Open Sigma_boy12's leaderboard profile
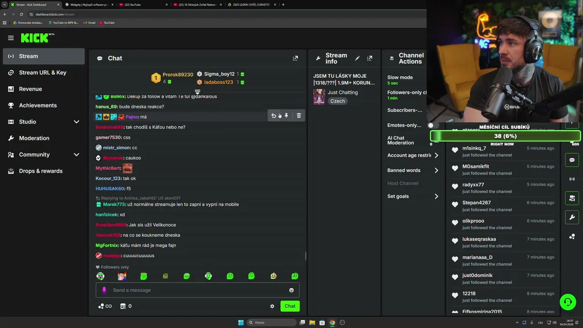Screen dimensions: 583x328 tap(219, 74)
